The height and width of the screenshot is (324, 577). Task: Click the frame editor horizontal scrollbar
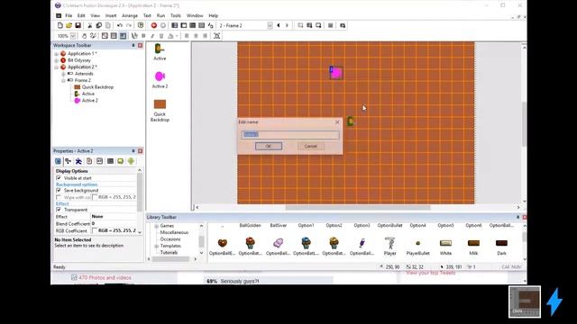click(358, 208)
